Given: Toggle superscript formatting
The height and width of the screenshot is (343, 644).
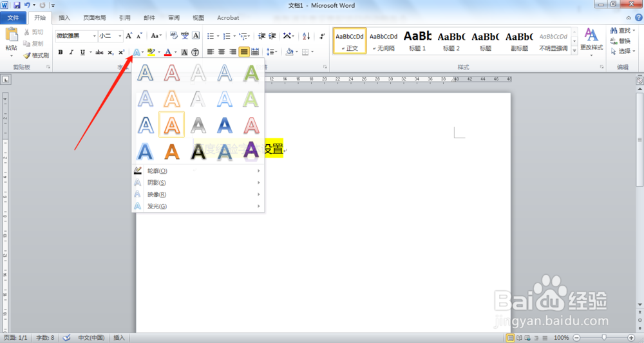Looking at the screenshot, I should 121,52.
